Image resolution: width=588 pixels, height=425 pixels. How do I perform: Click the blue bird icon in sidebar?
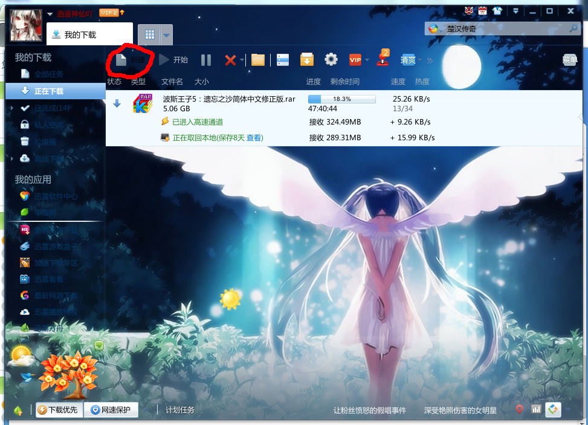pos(28,376)
